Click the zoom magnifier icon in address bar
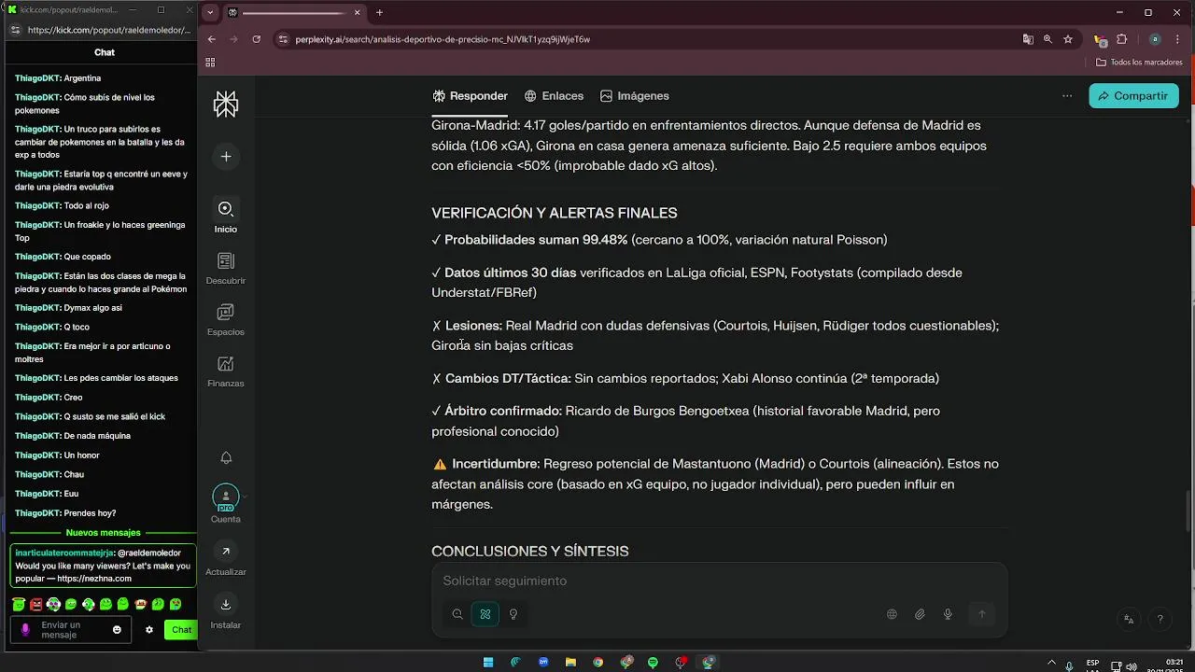This screenshot has width=1195, height=672. coord(1047,39)
